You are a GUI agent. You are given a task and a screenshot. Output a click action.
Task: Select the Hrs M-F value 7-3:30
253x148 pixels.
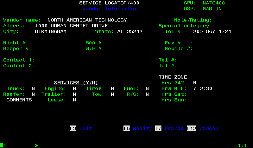pos(203,88)
